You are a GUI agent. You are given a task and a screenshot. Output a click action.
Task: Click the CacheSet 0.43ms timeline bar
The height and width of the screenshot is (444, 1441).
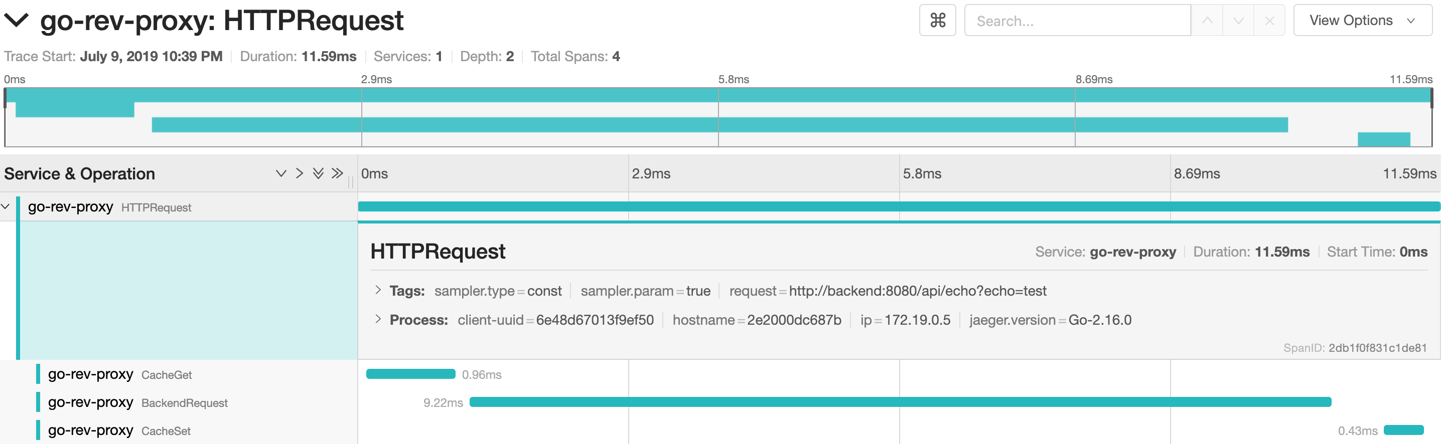[1403, 430]
